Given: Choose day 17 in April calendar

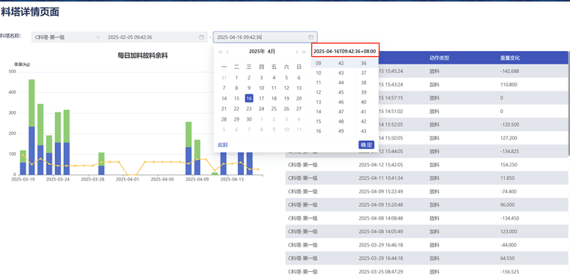Looking at the screenshot, I should click(x=261, y=98).
